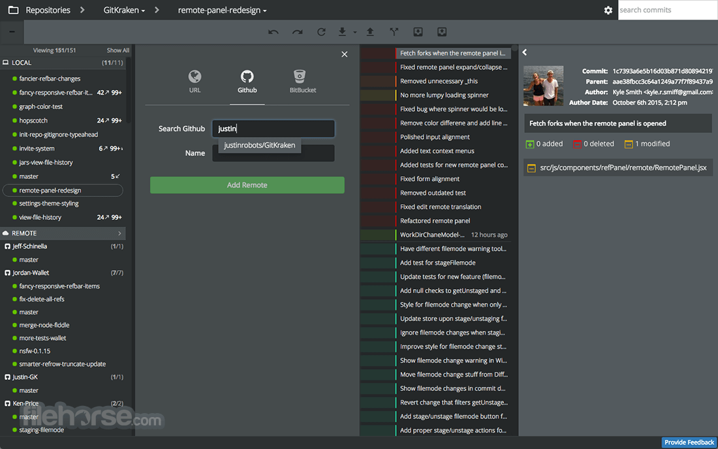Switch to the BitBucket remote tab

click(303, 82)
